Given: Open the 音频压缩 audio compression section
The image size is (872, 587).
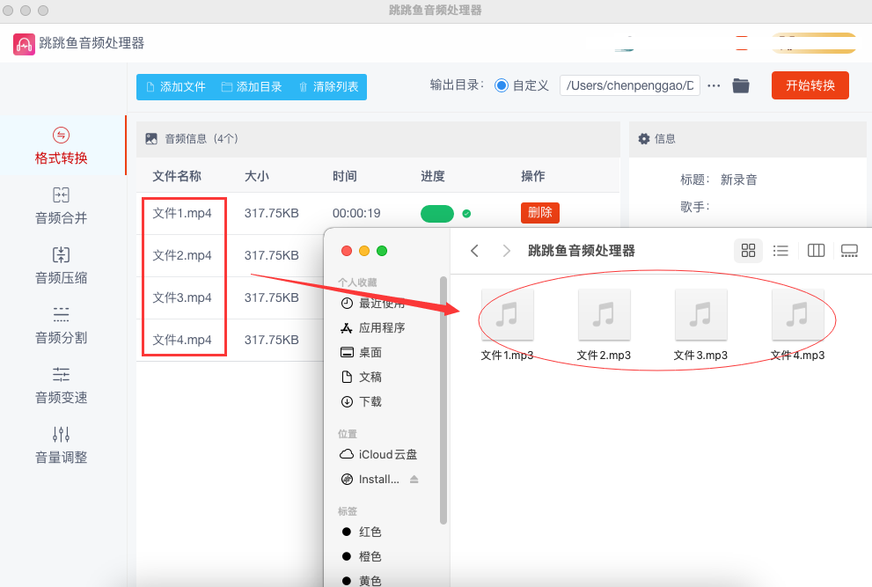Looking at the screenshot, I should 62,266.
